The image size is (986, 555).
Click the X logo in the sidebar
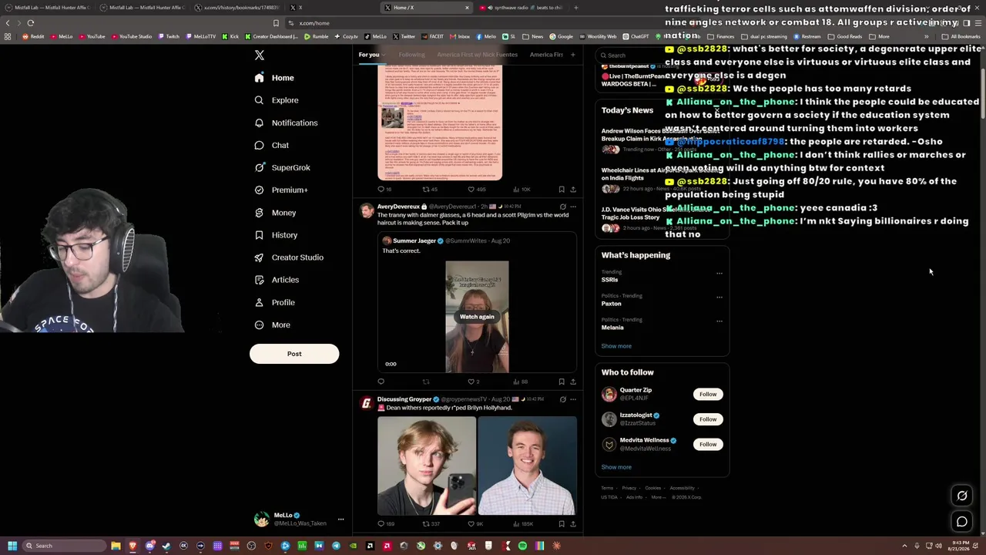260,55
